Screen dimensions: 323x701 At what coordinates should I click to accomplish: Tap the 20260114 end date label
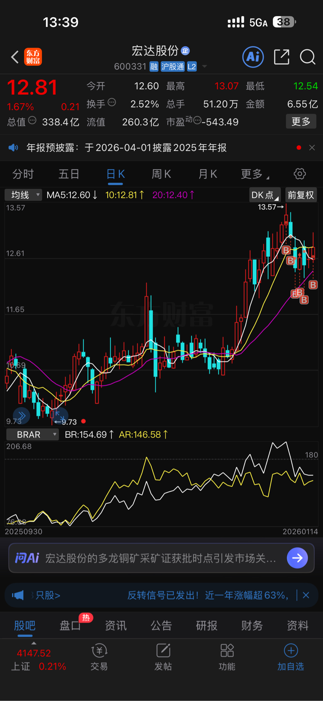tap(300, 531)
